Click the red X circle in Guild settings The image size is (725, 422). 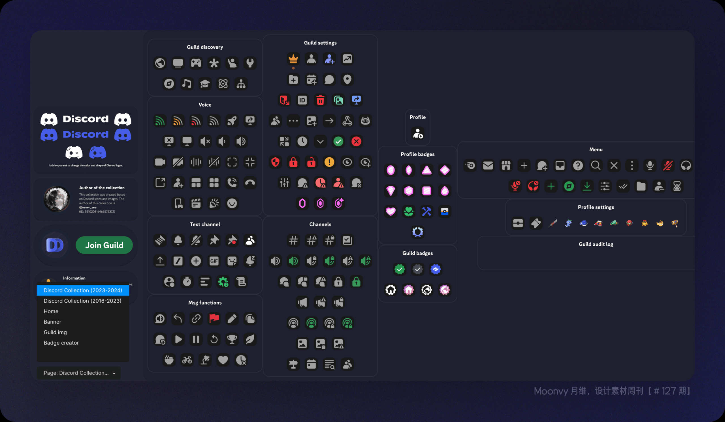(356, 142)
